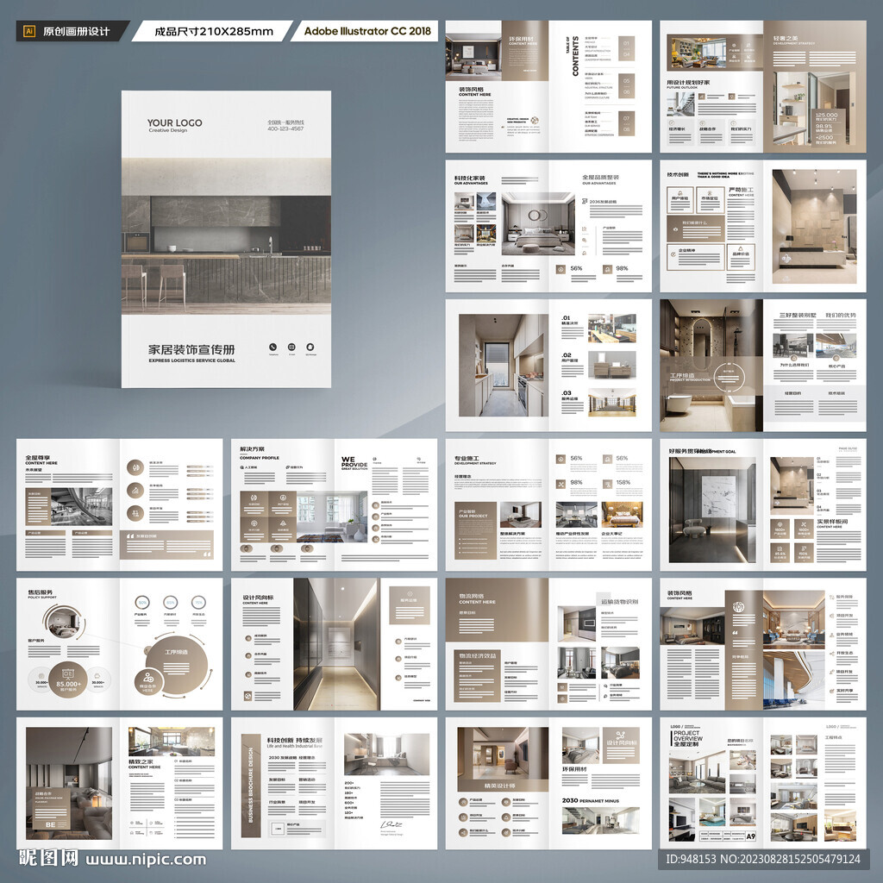883x883 pixels.
Task: Click the globe icon on the brown column
Action: pyautogui.click(x=738, y=607)
